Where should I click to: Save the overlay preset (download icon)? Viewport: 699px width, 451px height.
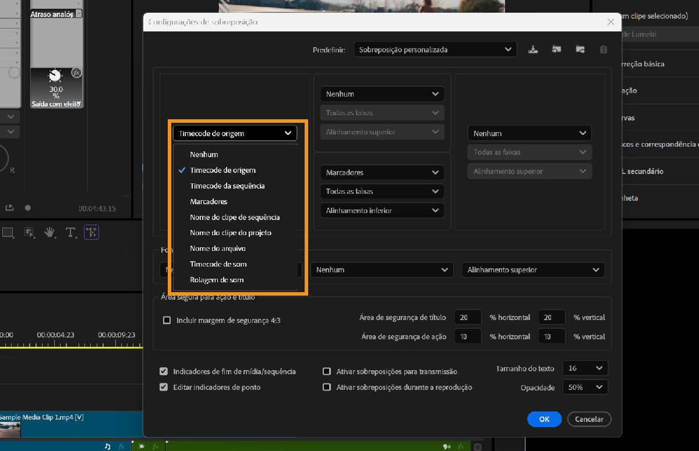tap(533, 50)
